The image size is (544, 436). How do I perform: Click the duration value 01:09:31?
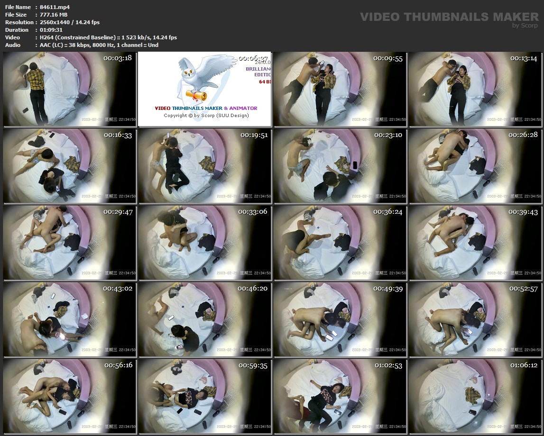pyautogui.click(x=51, y=30)
